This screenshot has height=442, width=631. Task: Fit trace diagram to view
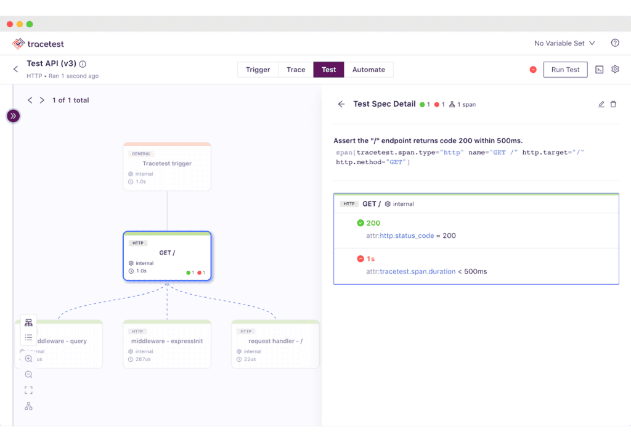(28, 390)
